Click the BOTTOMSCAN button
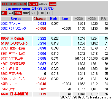 click(x=14, y=4)
